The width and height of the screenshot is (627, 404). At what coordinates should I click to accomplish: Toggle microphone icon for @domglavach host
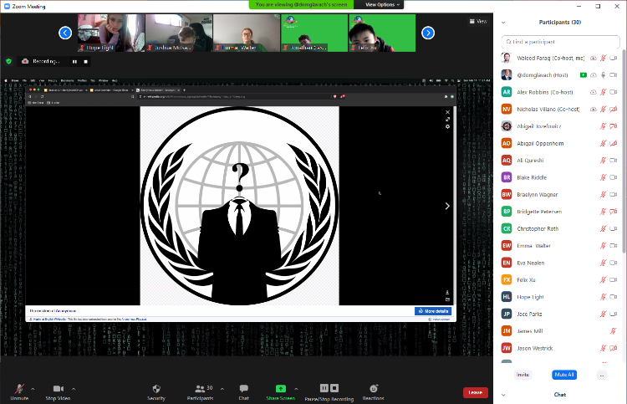pyautogui.click(x=603, y=75)
